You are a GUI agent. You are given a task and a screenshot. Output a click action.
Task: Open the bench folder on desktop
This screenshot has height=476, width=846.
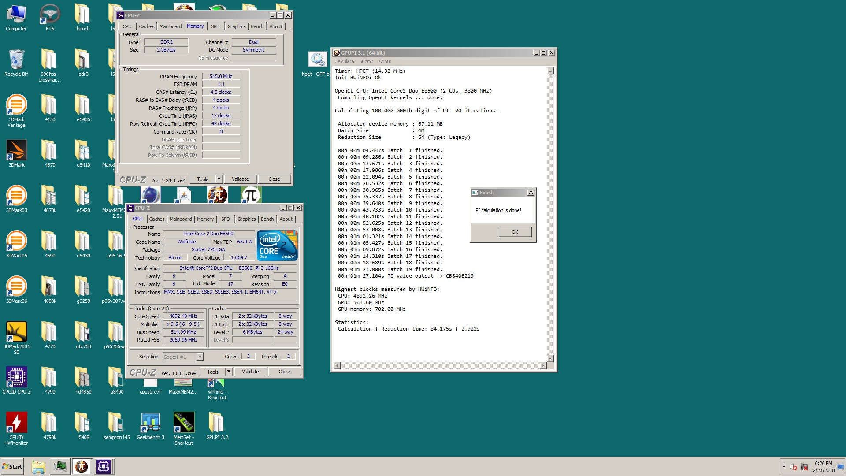tap(83, 18)
